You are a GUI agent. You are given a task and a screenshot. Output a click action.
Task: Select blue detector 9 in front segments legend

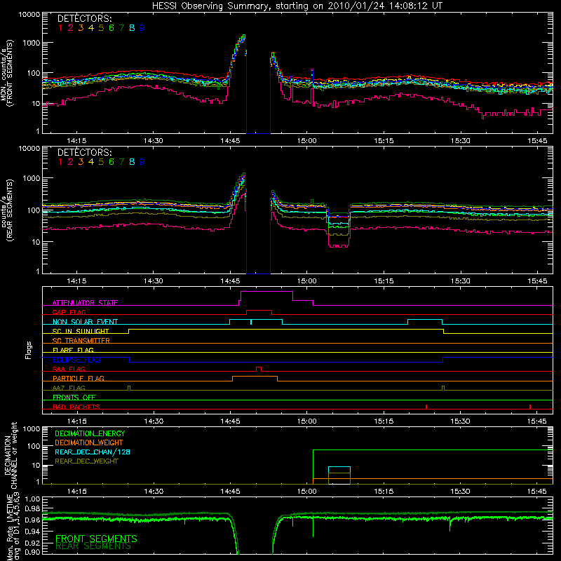tap(142, 28)
